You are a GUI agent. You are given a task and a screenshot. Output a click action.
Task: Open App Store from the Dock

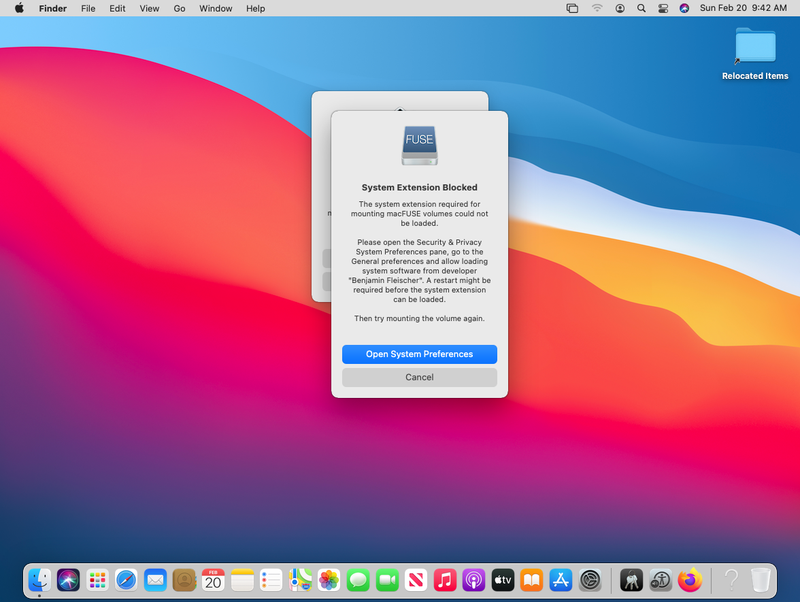point(561,580)
